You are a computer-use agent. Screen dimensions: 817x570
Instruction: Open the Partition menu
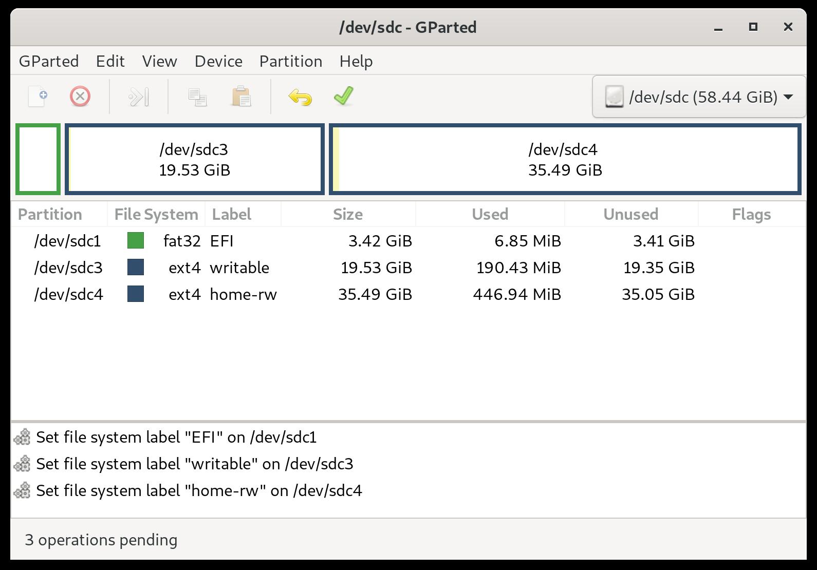coord(291,61)
